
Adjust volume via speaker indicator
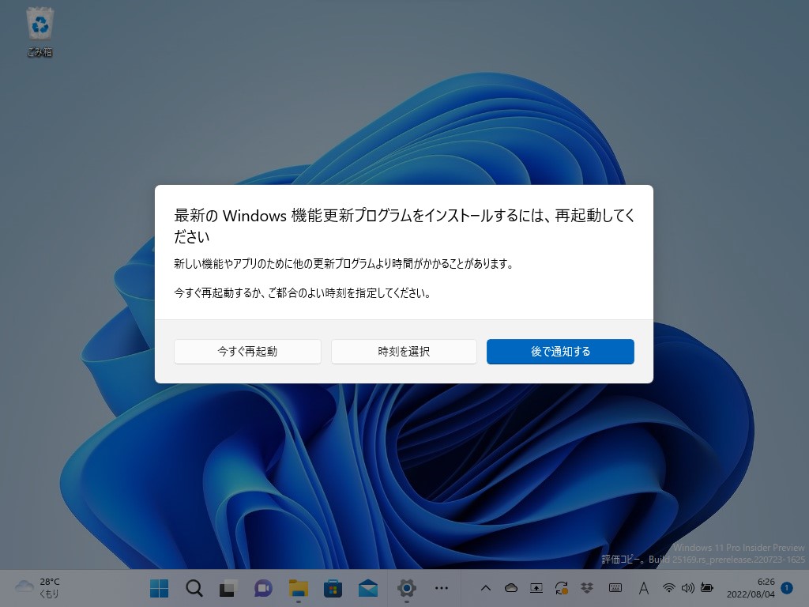coord(689,588)
